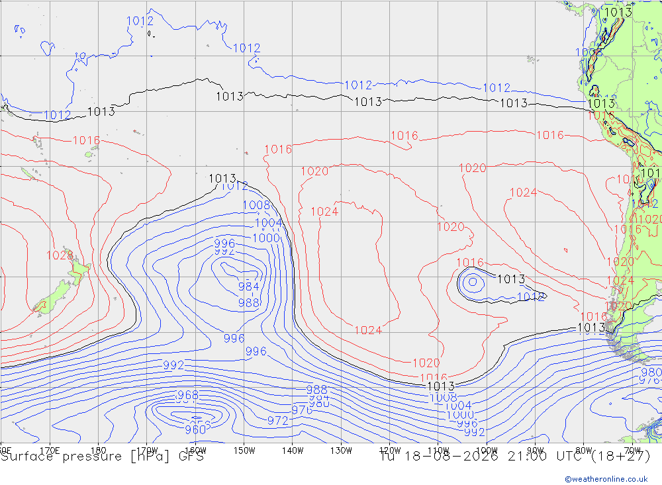Click the 1000 isobar label near 150W

pyautogui.click(x=266, y=238)
